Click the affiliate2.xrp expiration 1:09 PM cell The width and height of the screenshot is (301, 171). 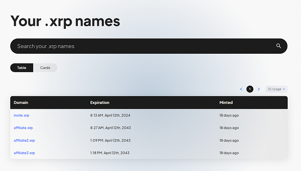(111, 140)
